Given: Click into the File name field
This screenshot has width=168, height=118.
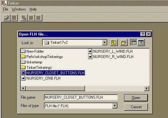Looking at the screenshot, I should pos(81,97).
